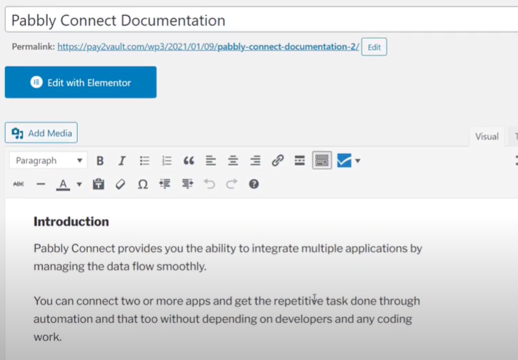Image resolution: width=518 pixels, height=360 pixels.
Task: Toggle the toolbar kitchen sink button
Action: [x=322, y=160]
